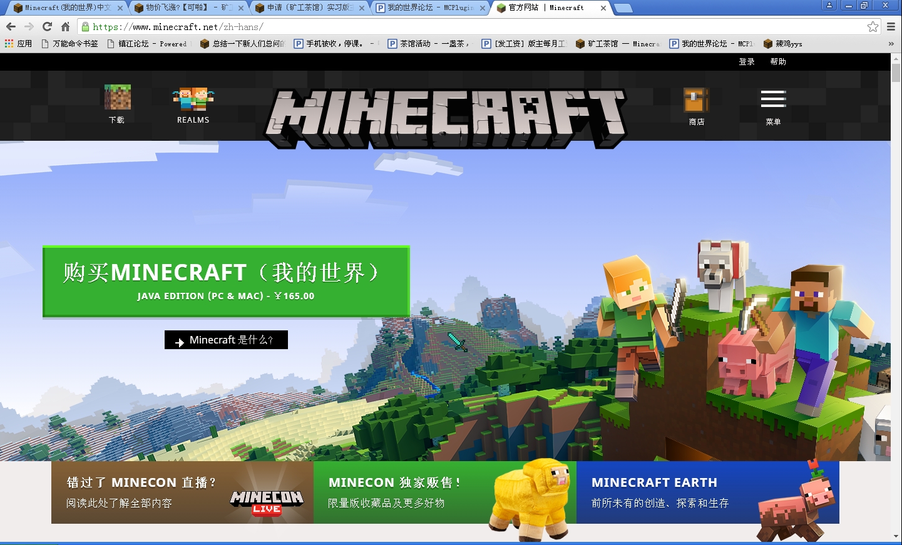Click the 帮助 help link
902x545 pixels.
tap(778, 62)
